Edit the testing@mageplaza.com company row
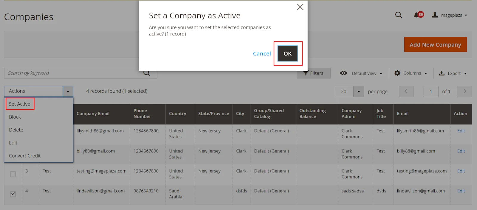This screenshot has width=477, height=210. (461, 171)
